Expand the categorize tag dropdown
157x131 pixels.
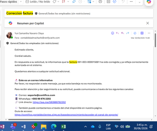58,2
